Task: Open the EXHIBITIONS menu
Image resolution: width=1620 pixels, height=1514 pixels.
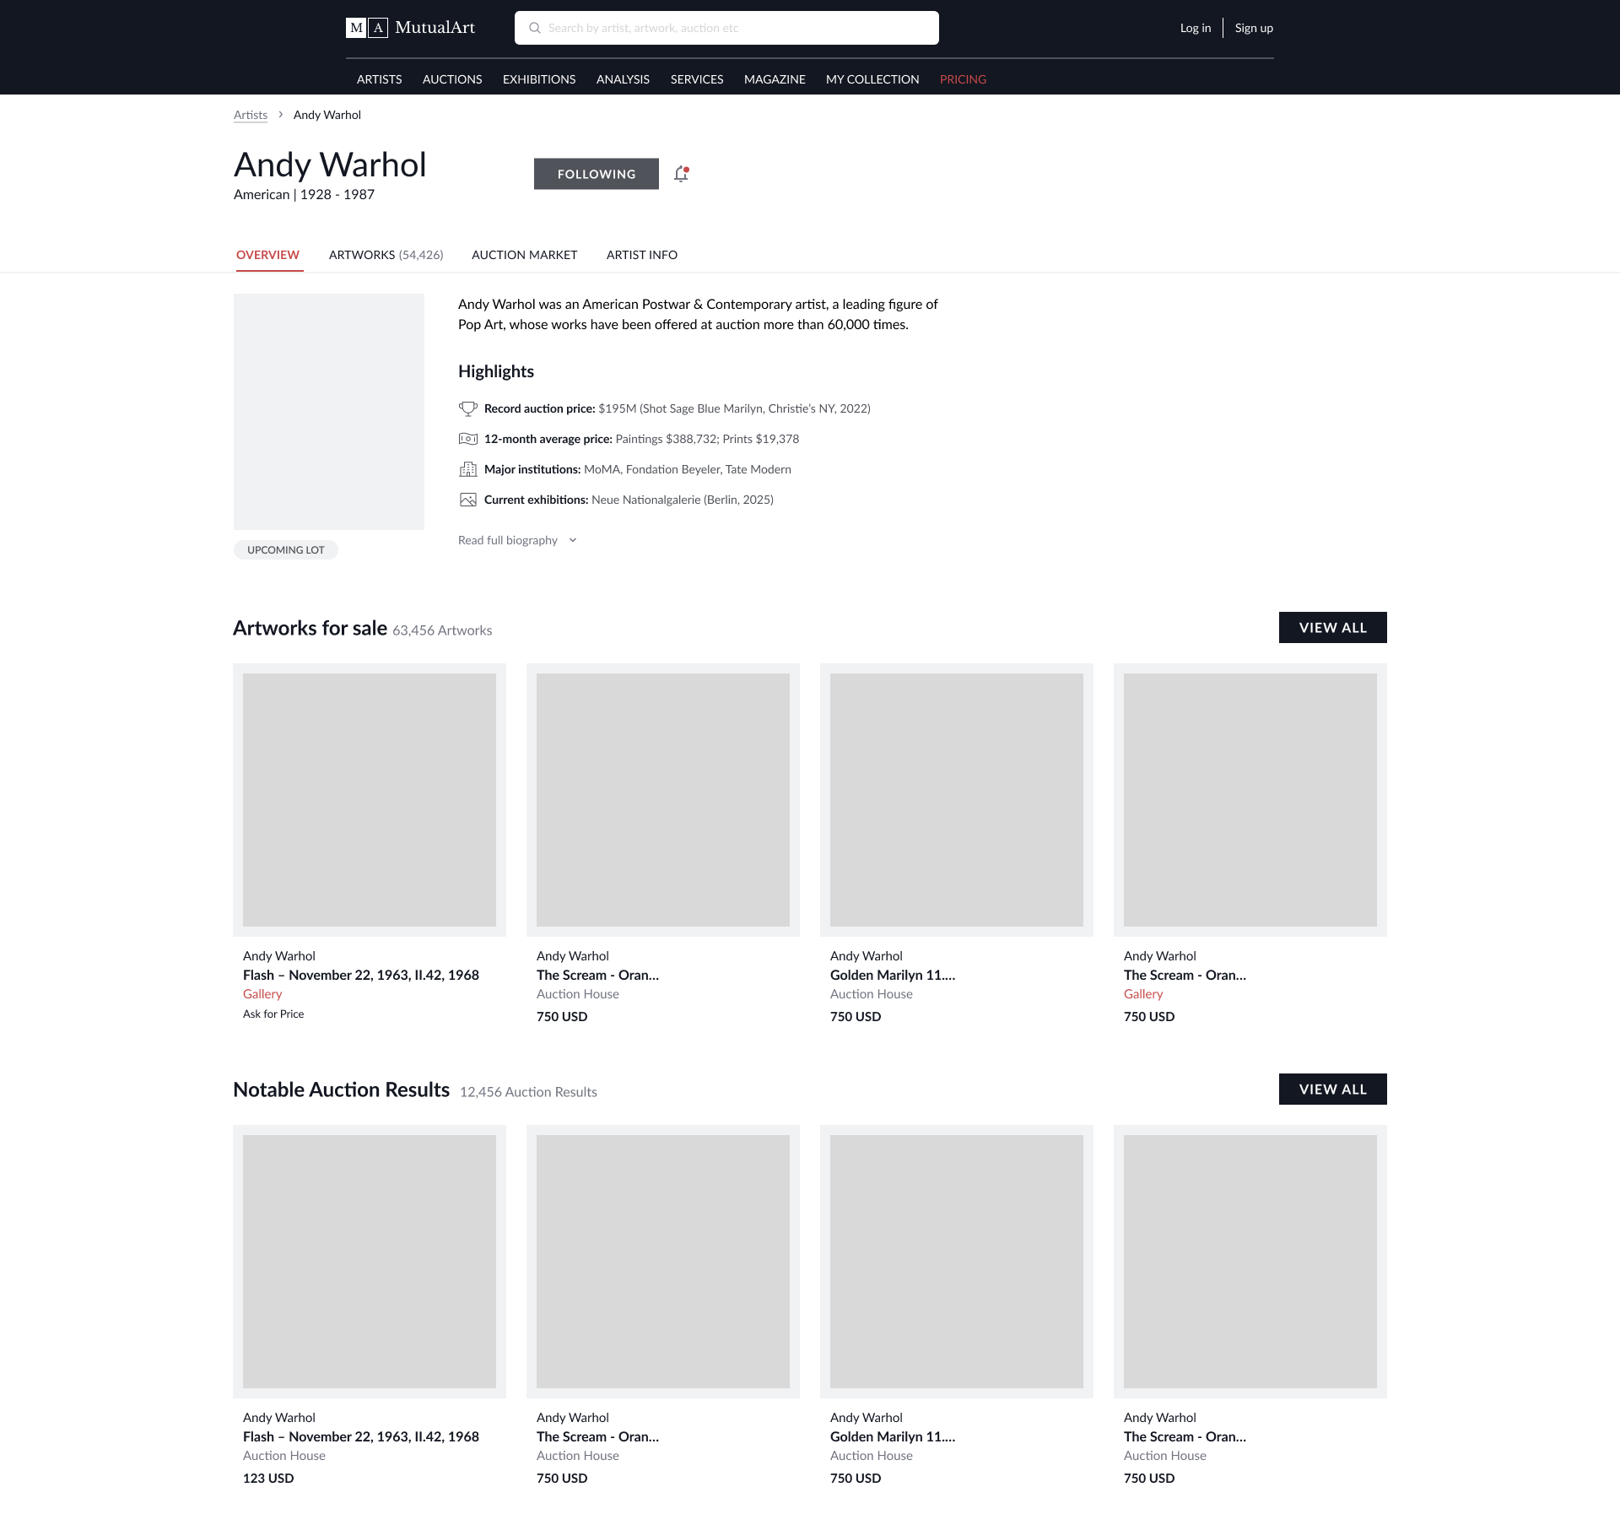Action: [539, 79]
